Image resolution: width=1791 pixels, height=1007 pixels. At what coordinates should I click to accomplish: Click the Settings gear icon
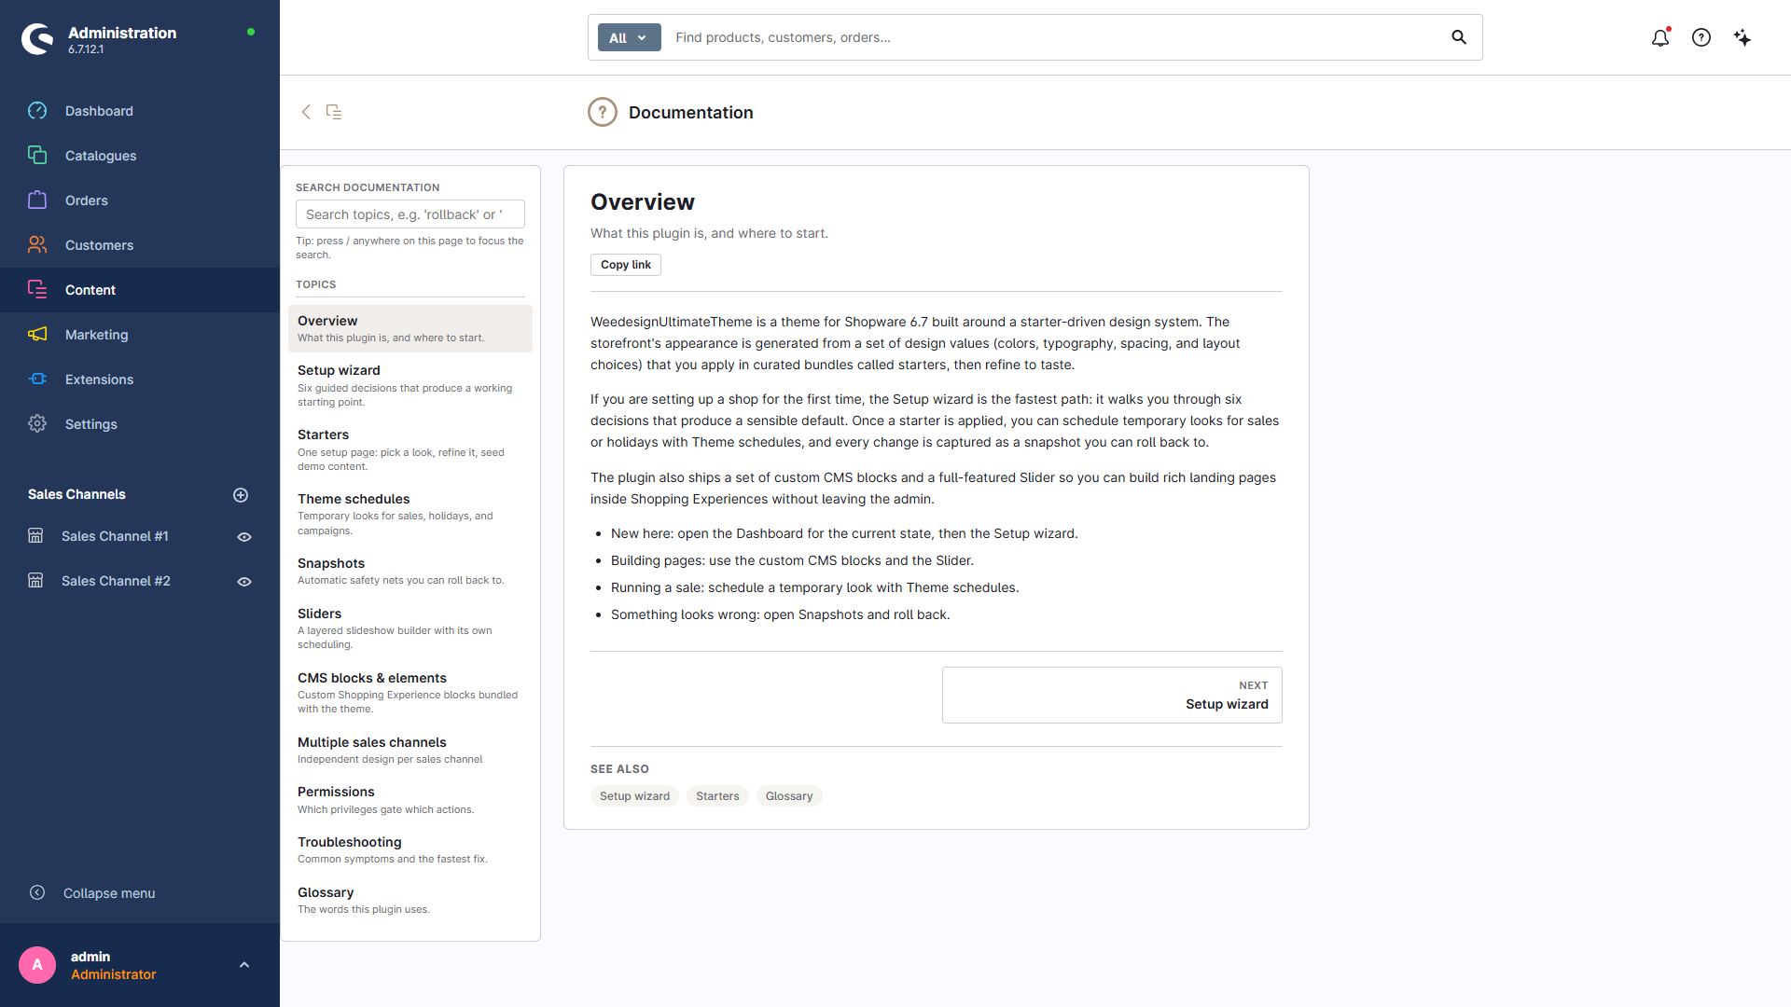[37, 424]
